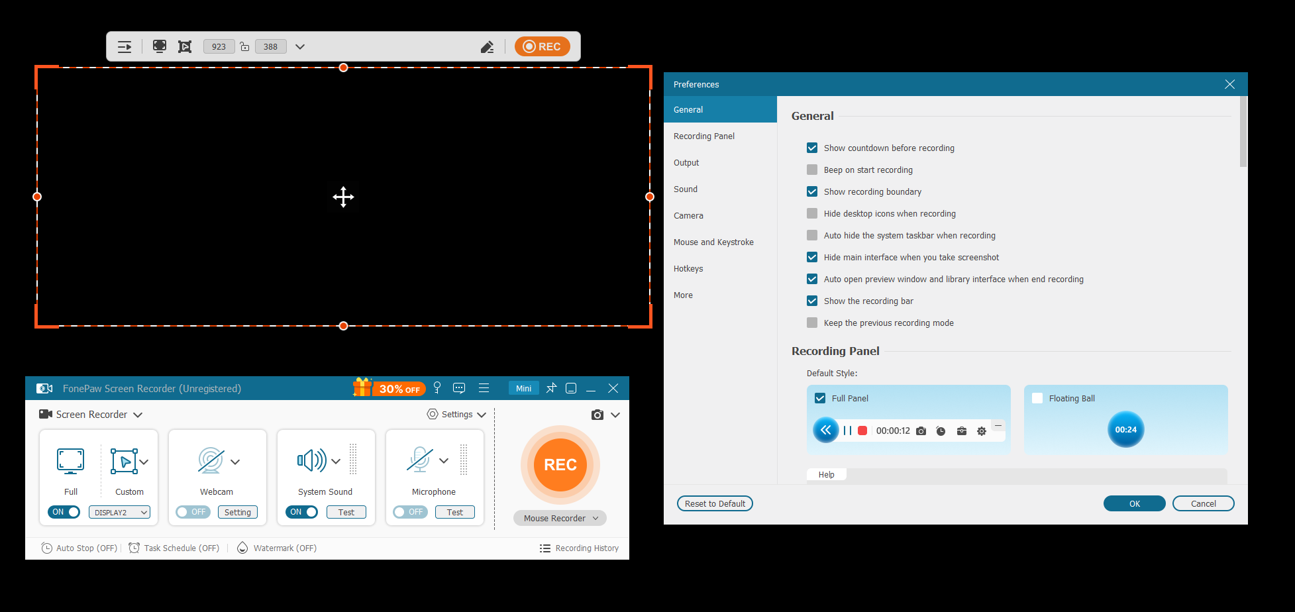
Task: Click the big orange REC button
Action: (x=560, y=465)
